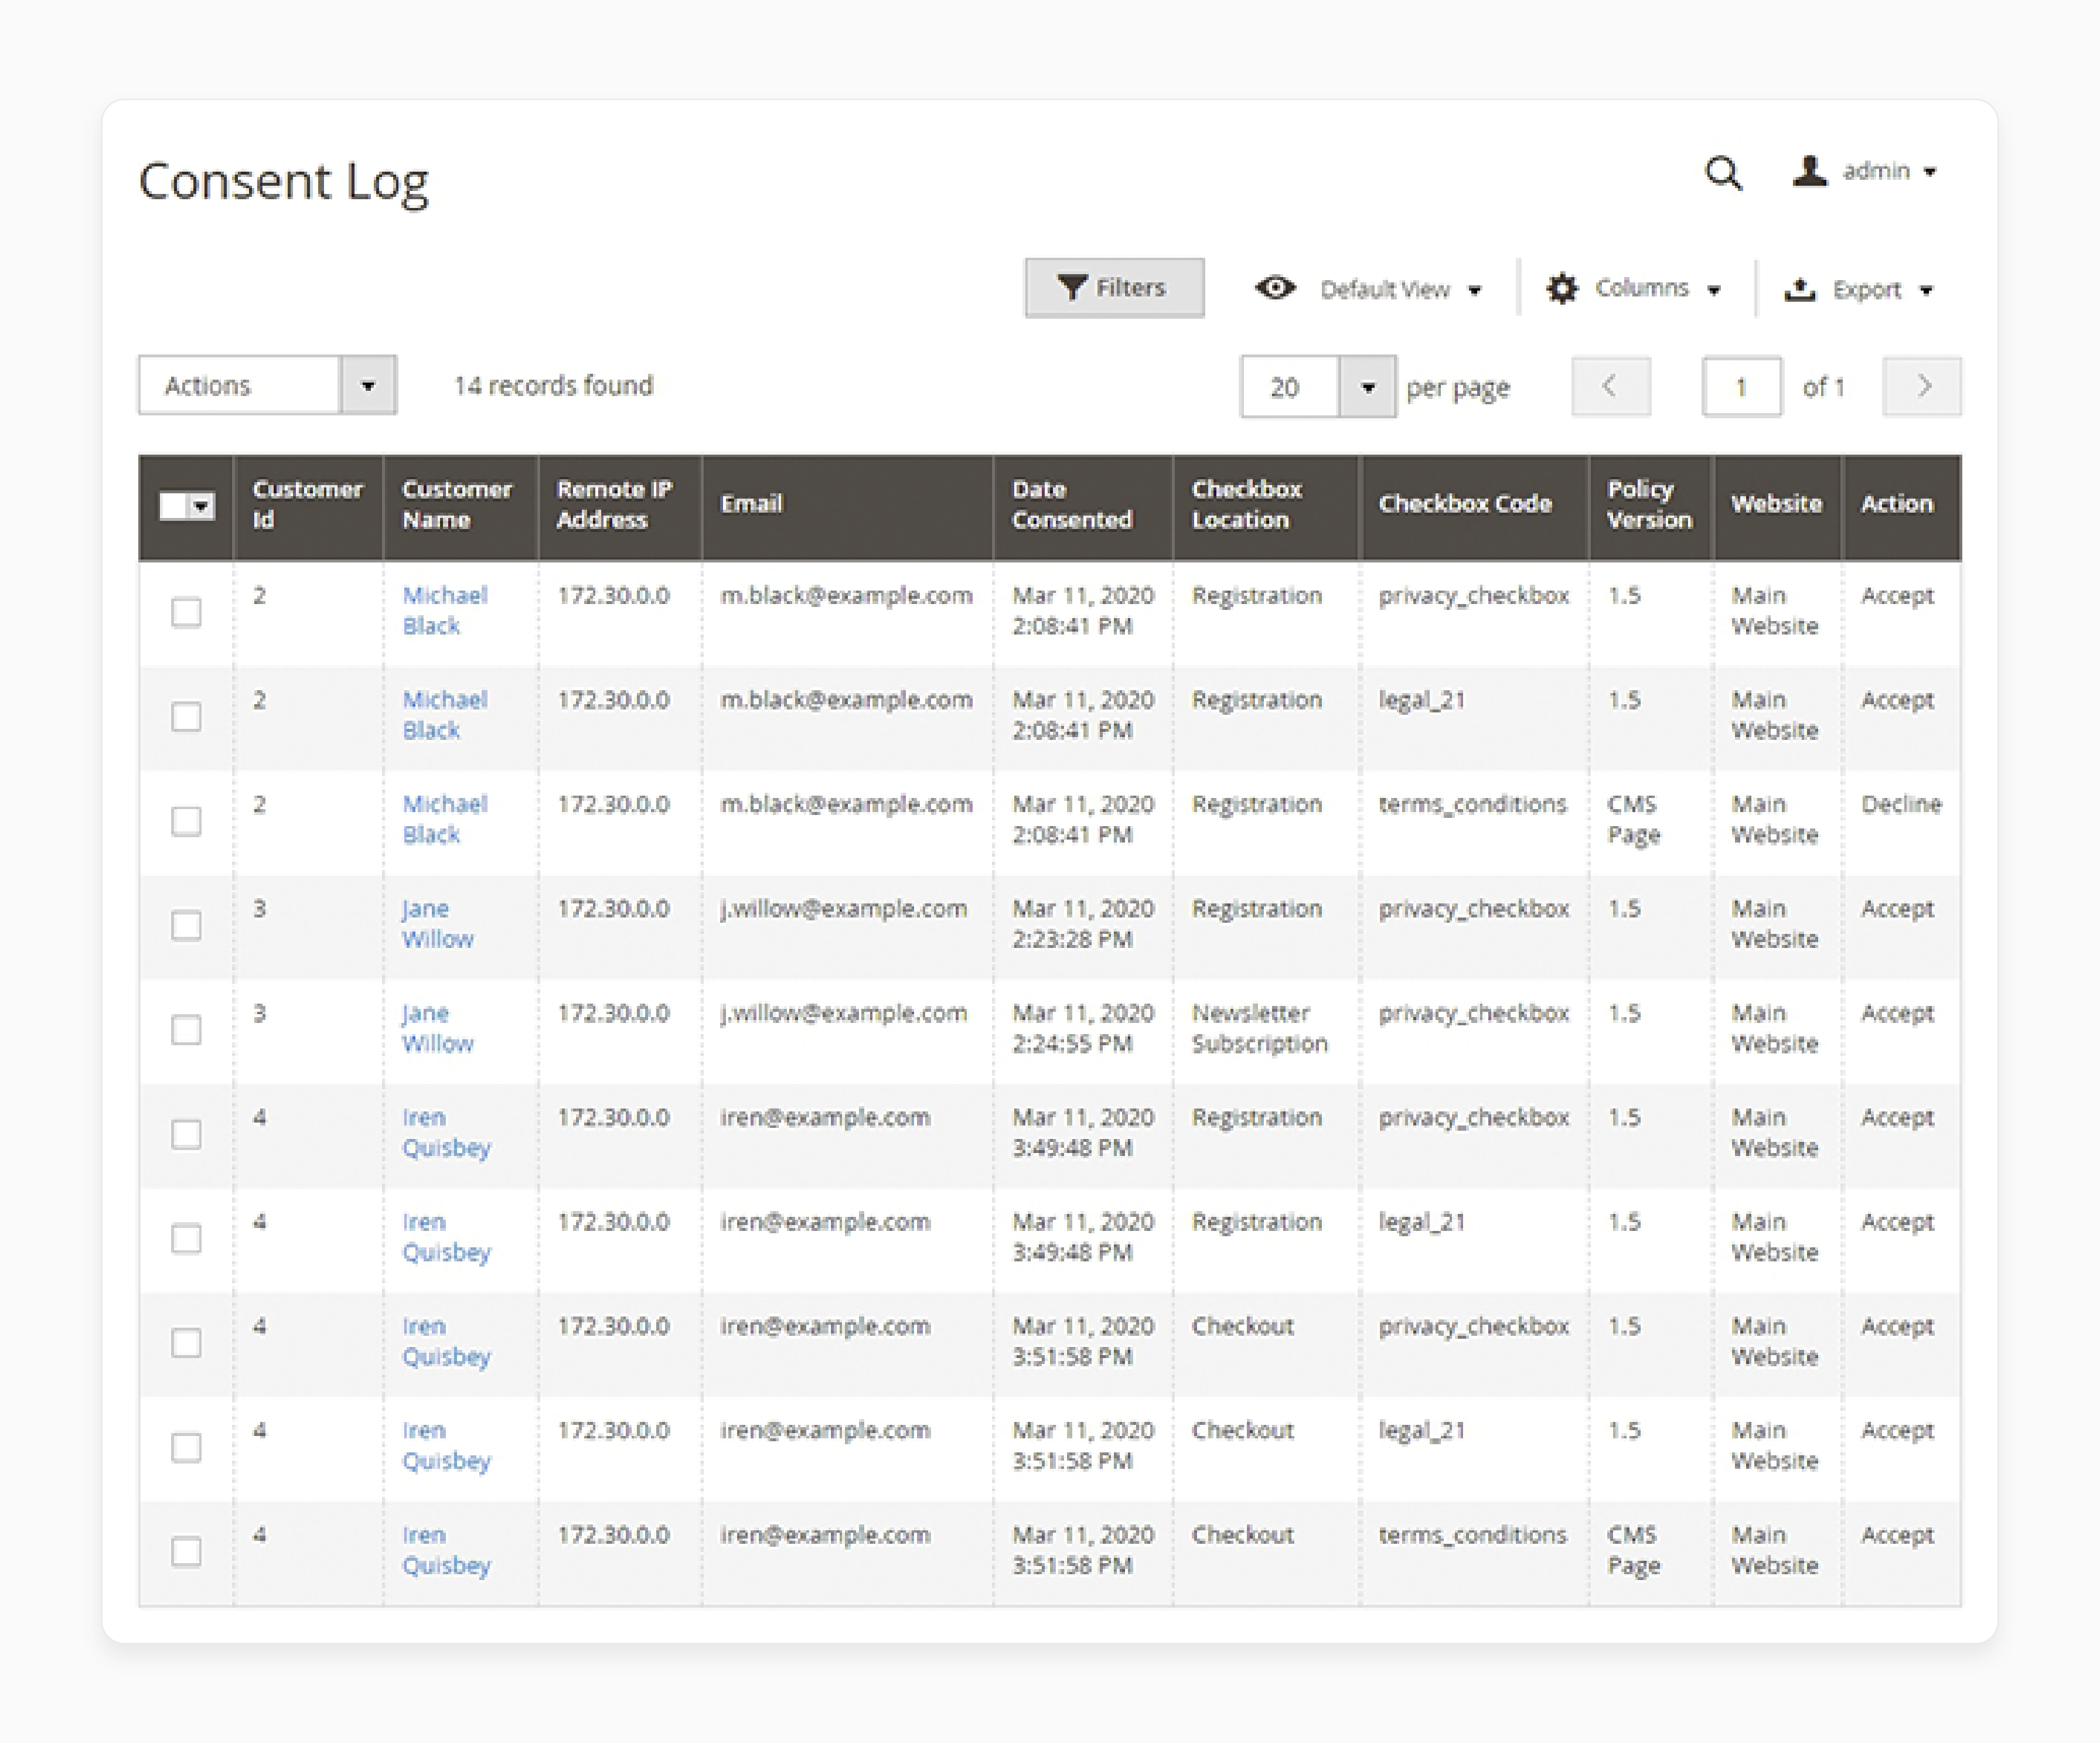Open Iren Quisbey link in Checkout terms_conditions row
The height and width of the screenshot is (1743, 2100).
click(446, 1551)
